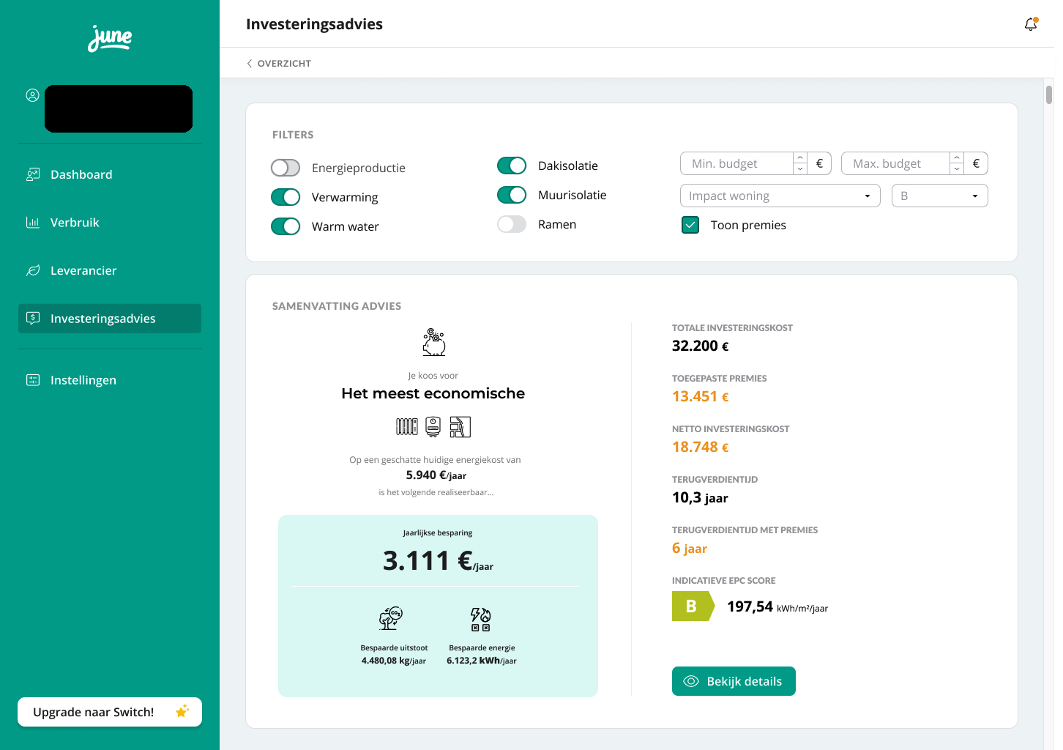Click the piggy bank icon
The height and width of the screenshot is (750, 1063).
pyautogui.click(x=434, y=342)
